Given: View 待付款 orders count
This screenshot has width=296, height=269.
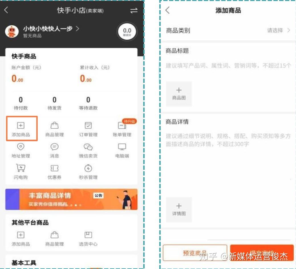Looking at the screenshot, I should 21,103.
